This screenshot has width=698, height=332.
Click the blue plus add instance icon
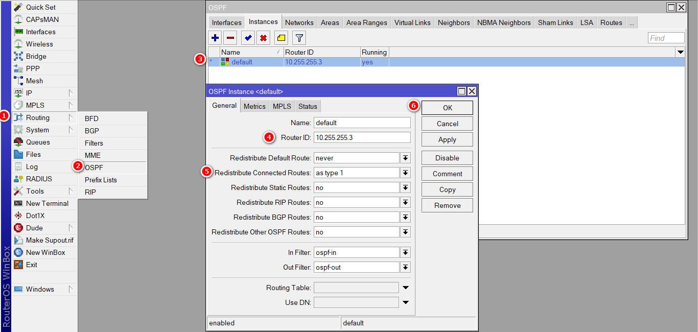click(215, 38)
